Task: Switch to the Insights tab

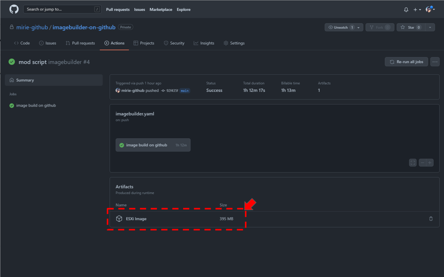Action: [x=204, y=43]
